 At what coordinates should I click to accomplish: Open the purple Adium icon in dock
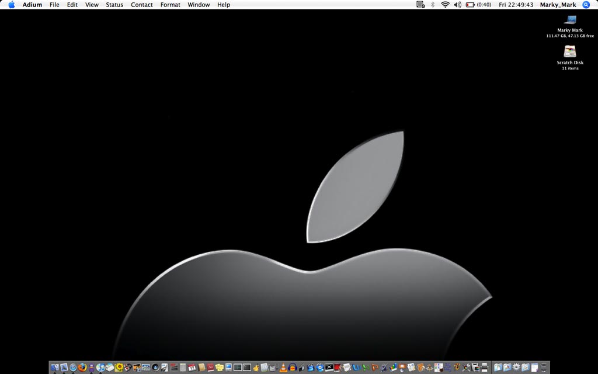pyautogui.click(x=92, y=368)
